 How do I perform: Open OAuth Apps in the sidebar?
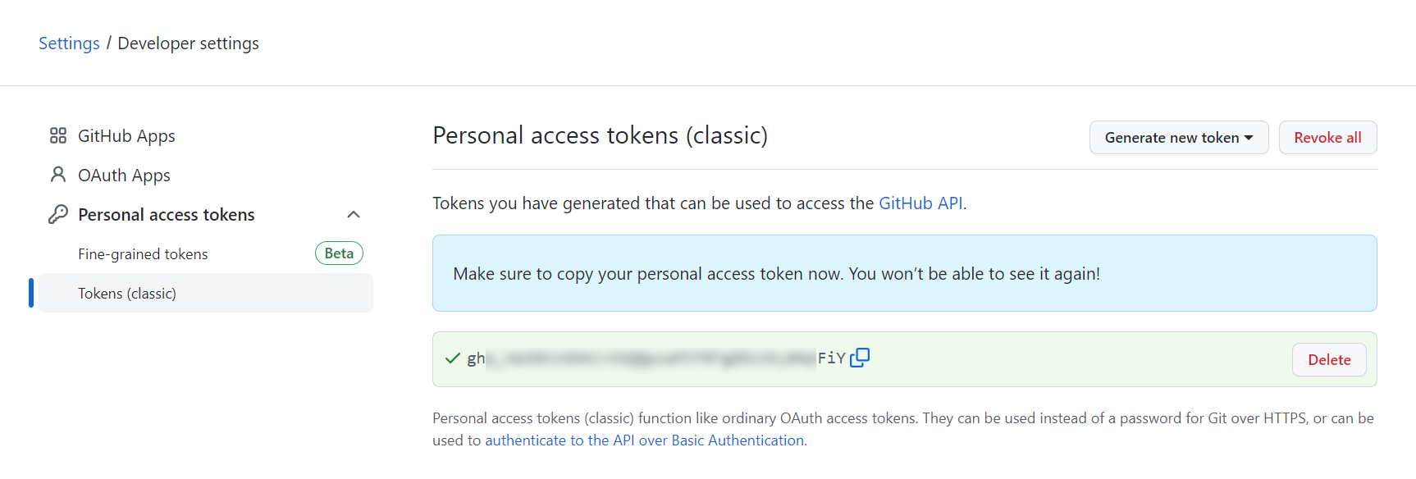(x=124, y=175)
